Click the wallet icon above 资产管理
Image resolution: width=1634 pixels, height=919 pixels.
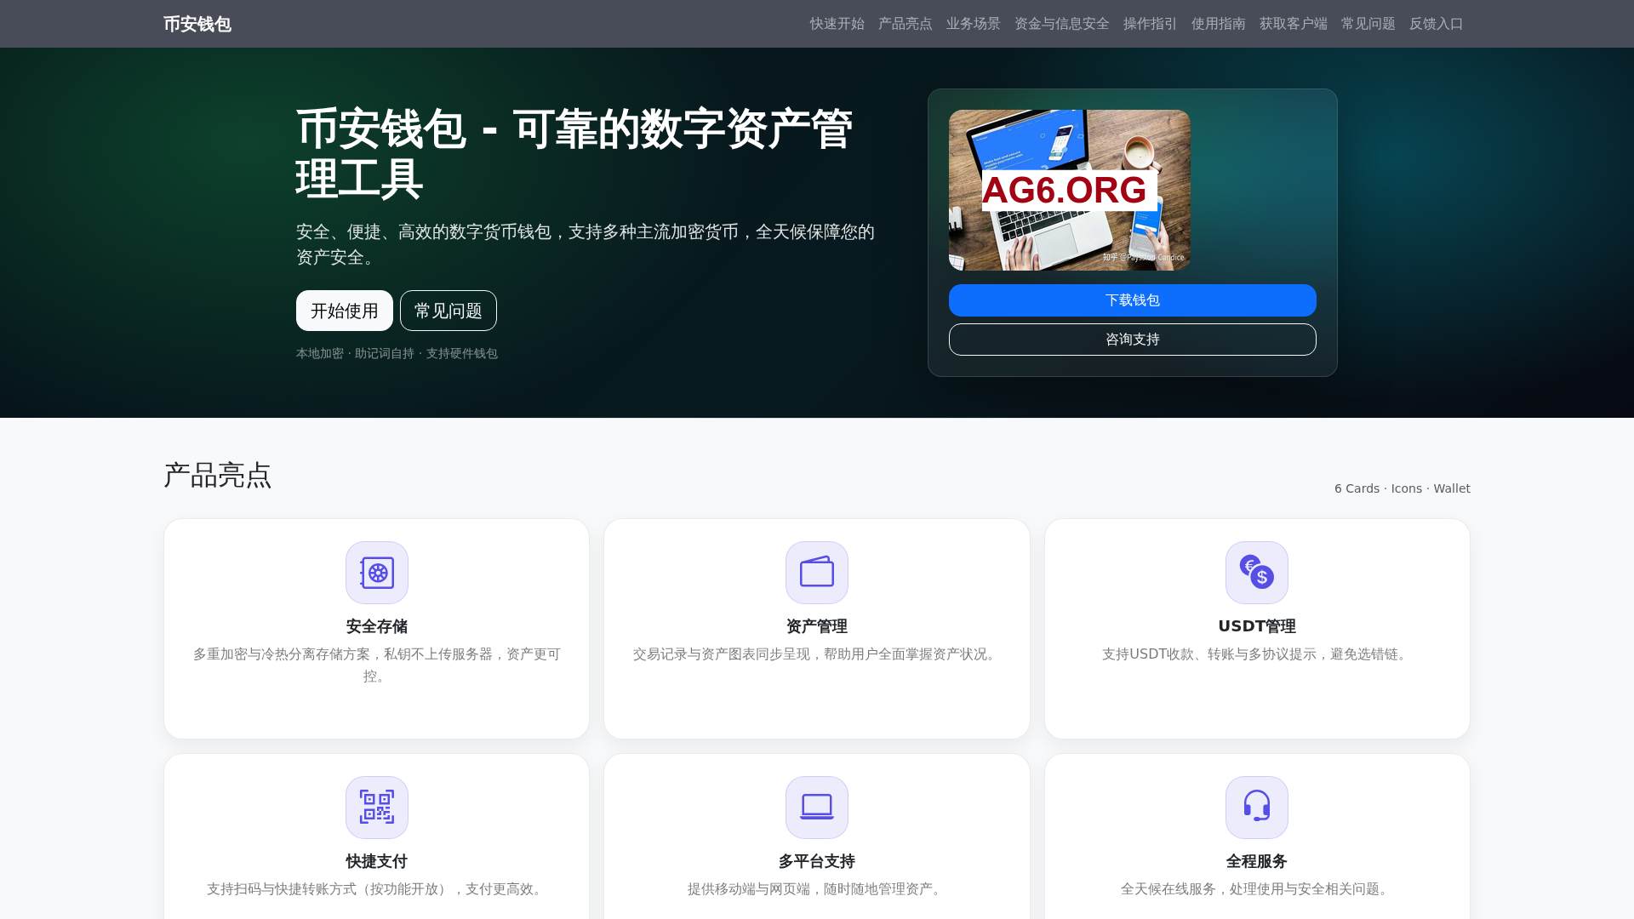tap(817, 573)
